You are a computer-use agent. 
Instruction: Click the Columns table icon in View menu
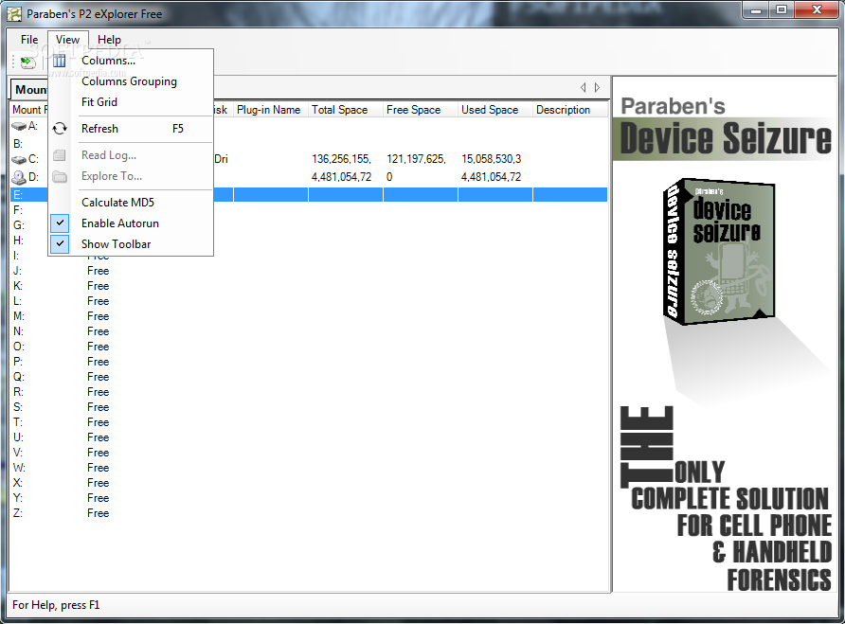click(x=60, y=61)
